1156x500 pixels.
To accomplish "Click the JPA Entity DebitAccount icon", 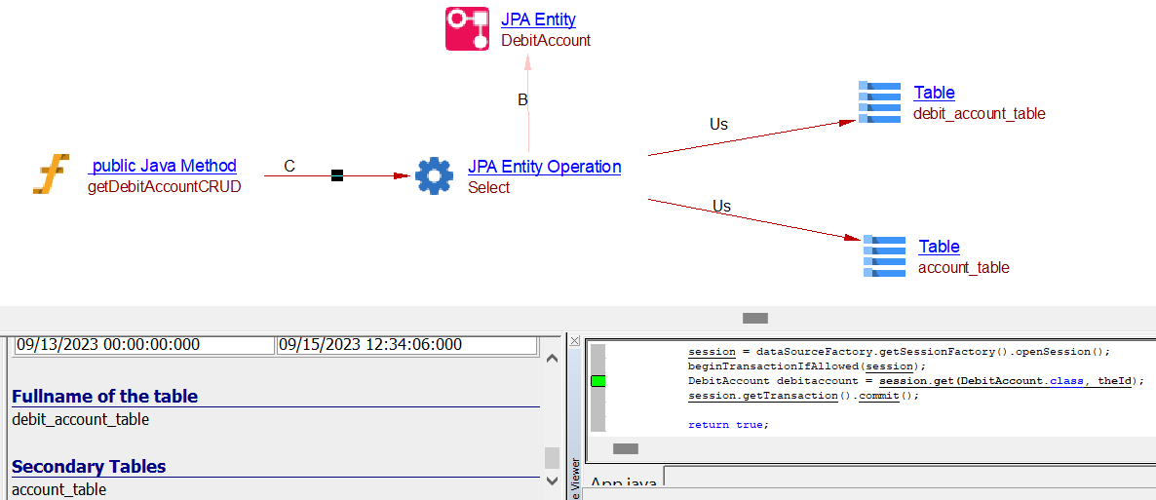I will tap(467, 28).
